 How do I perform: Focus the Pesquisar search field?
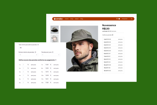pyautogui.click(x=125, y=19)
